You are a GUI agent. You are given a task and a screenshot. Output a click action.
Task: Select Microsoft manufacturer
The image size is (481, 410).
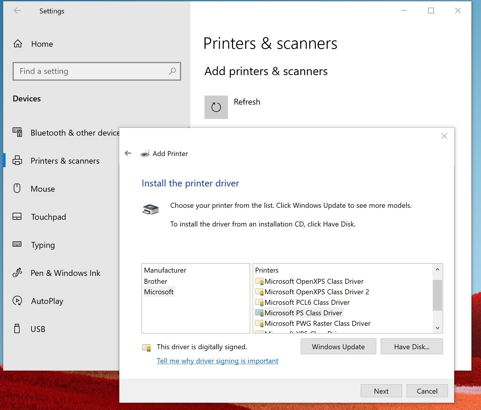(x=159, y=292)
